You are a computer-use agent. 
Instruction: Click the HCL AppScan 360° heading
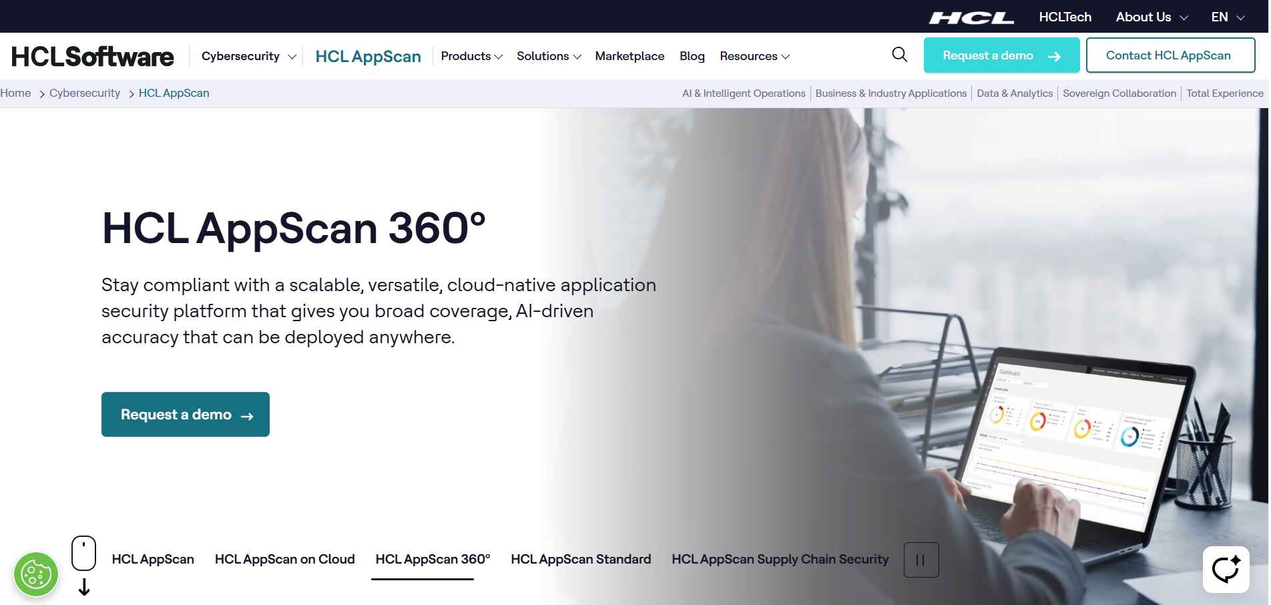tap(294, 228)
